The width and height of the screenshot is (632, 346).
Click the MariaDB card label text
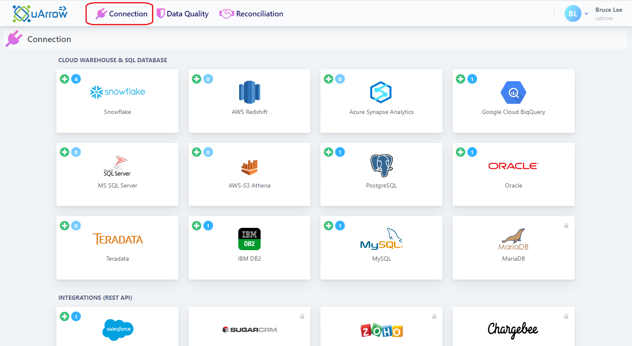click(513, 259)
